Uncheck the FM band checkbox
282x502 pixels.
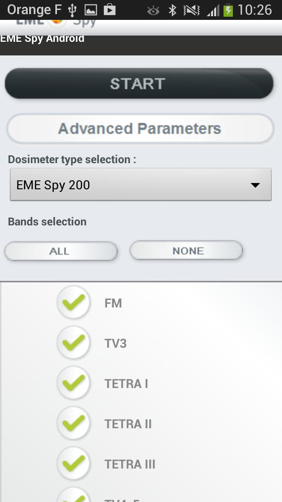74,303
